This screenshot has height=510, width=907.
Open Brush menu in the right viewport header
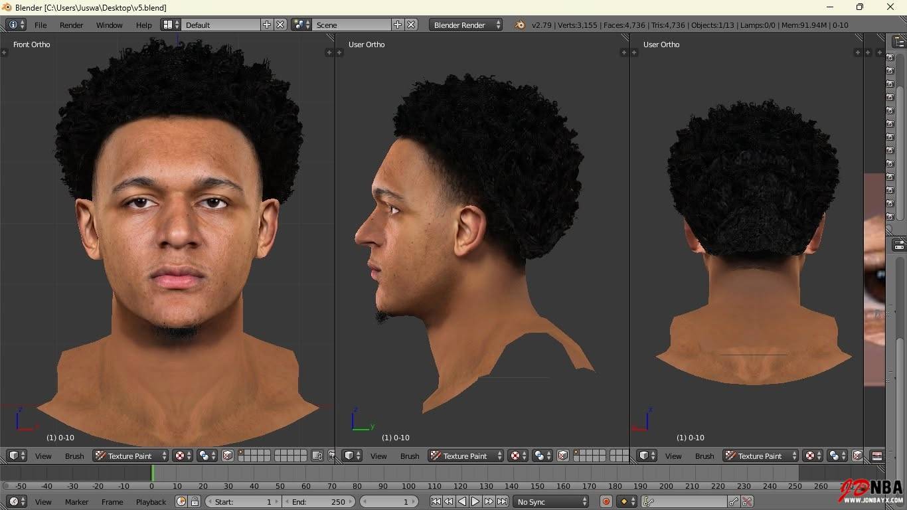pos(704,456)
